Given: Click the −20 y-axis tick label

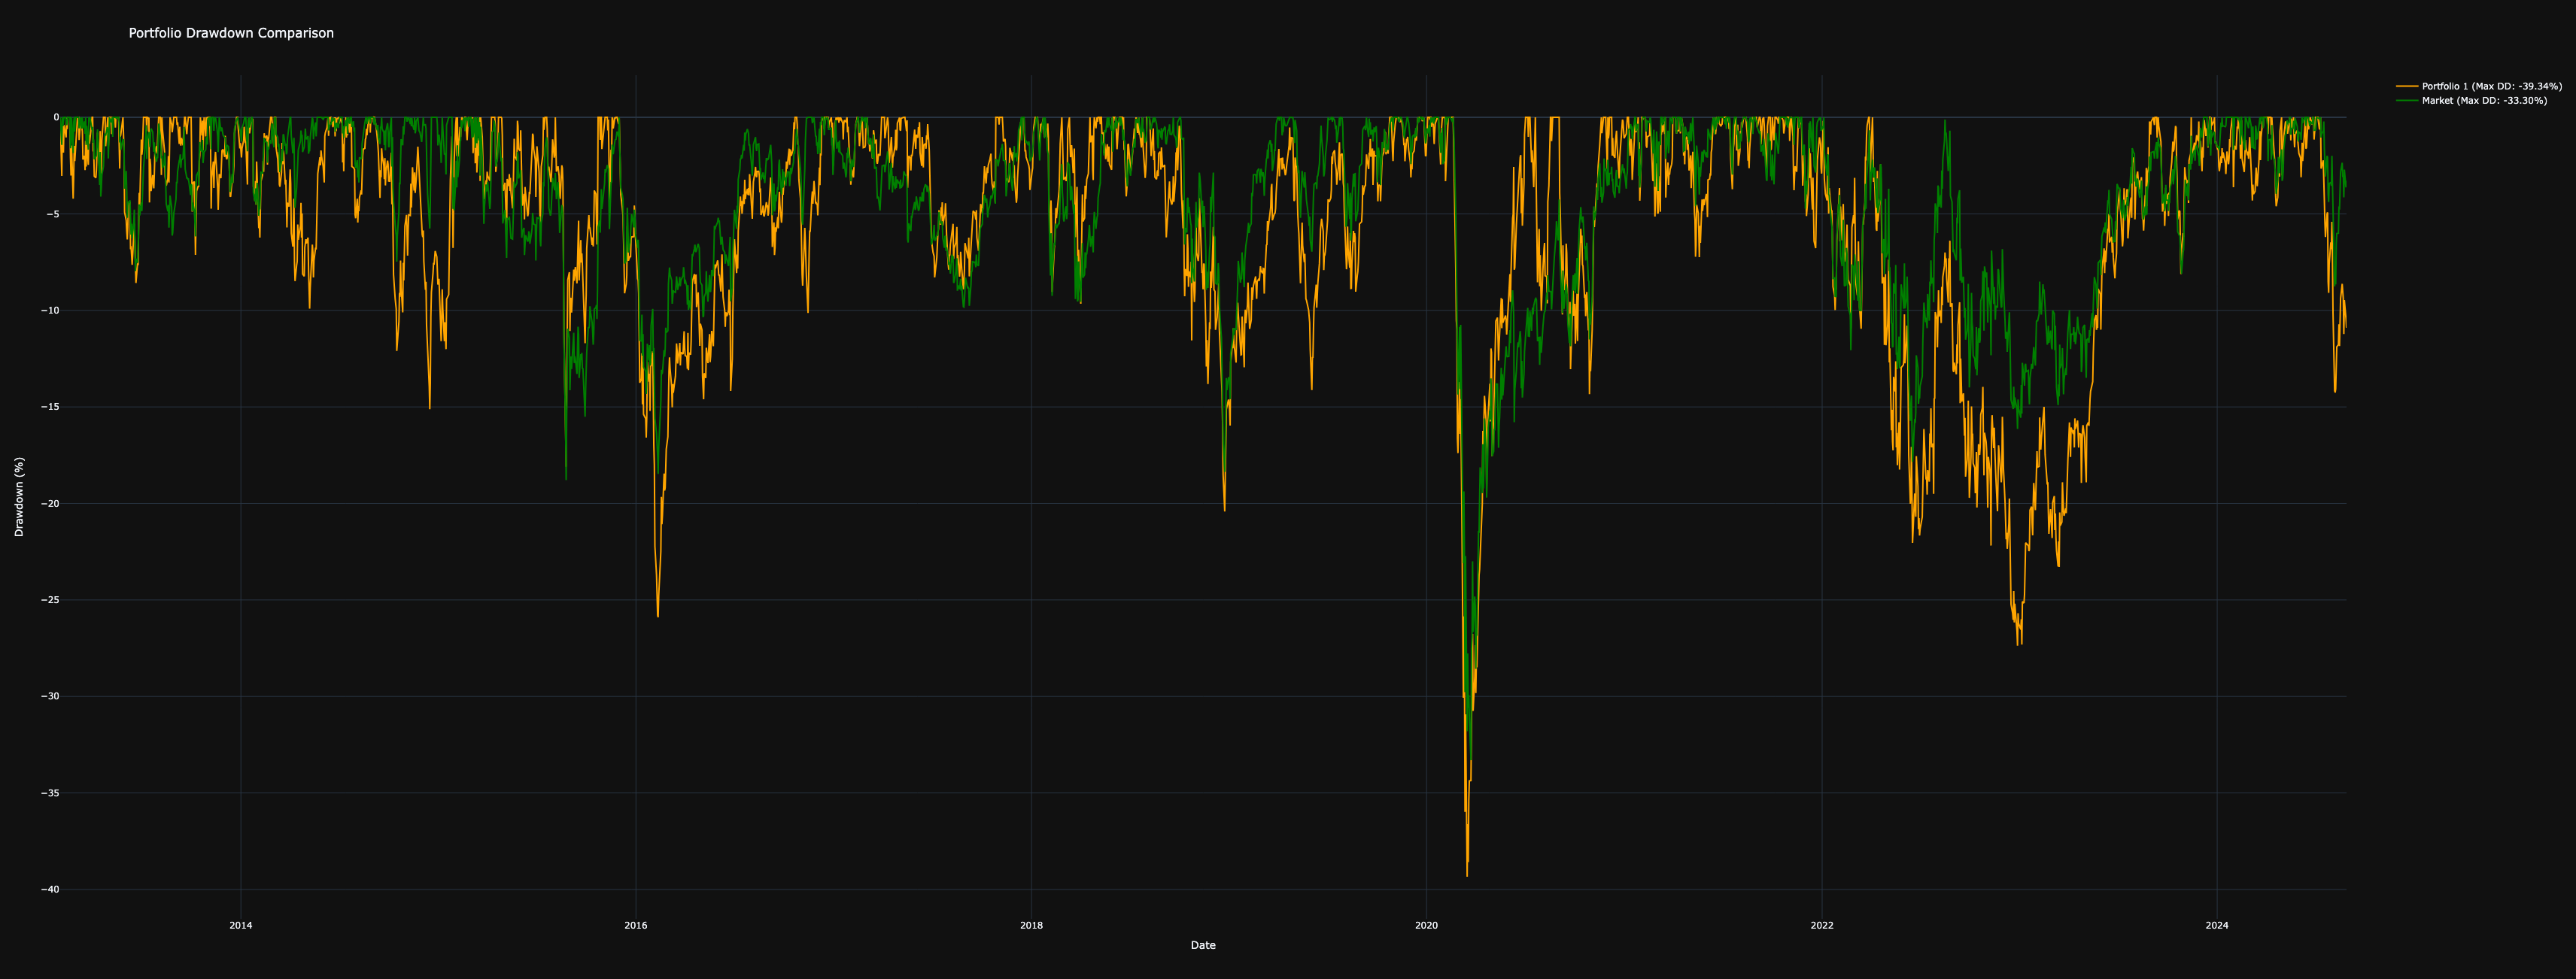Looking at the screenshot, I should pos(48,504).
